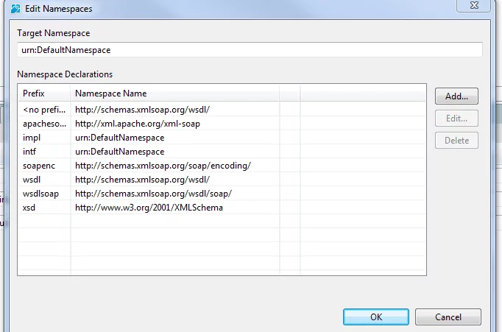The width and height of the screenshot is (502, 332).
Task: Sort by the Prefix column header
Action: click(x=44, y=93)
